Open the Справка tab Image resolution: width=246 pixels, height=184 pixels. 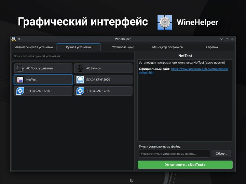[212, 47]
